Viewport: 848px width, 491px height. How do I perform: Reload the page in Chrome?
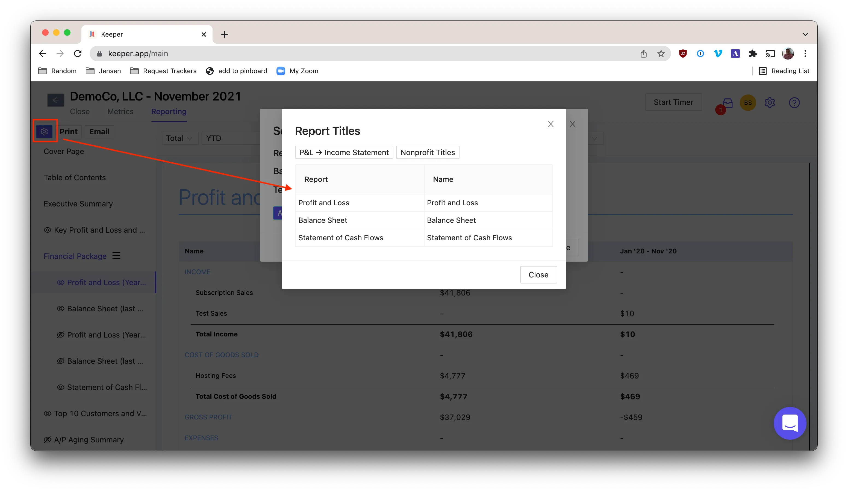(78, 54)
